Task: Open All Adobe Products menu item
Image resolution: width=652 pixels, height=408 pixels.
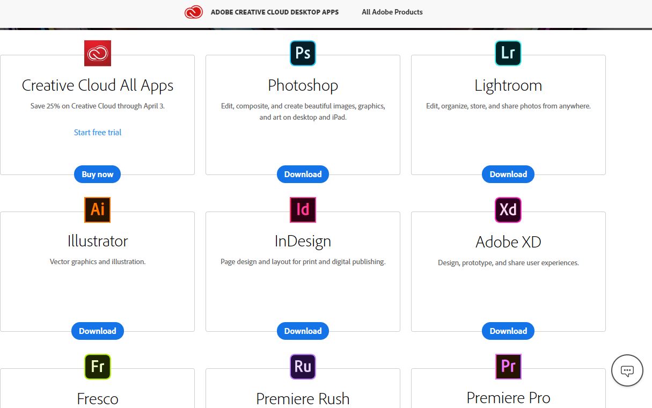Action: click(x=392, y=12)
